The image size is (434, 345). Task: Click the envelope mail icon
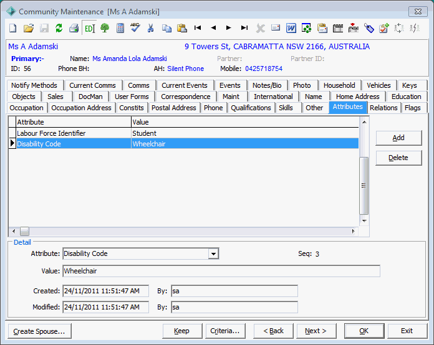pyautogui.click(x=276, y=27)
